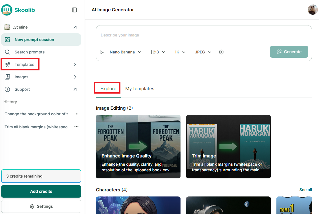
Task: Expand the Images submenu chevron
Action: click(x=75, y=77)
